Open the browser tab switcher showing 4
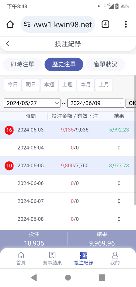The height and width of the screenshot is (287, 136). click(x=105, y=24)
